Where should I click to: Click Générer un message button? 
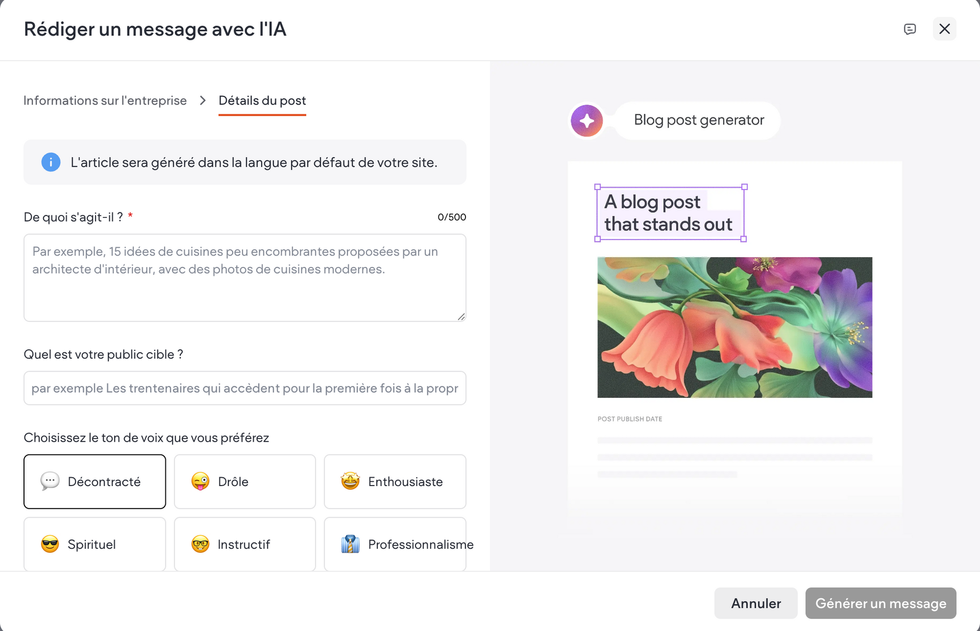pyautogui.click(x=881, y=603)
